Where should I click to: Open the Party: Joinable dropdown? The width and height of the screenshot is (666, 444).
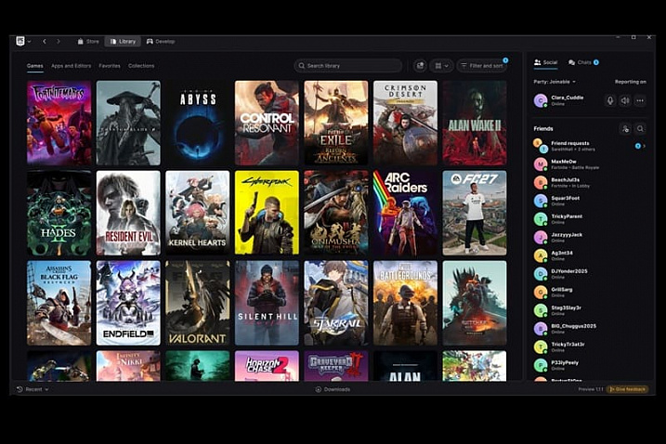click(555, 82)
